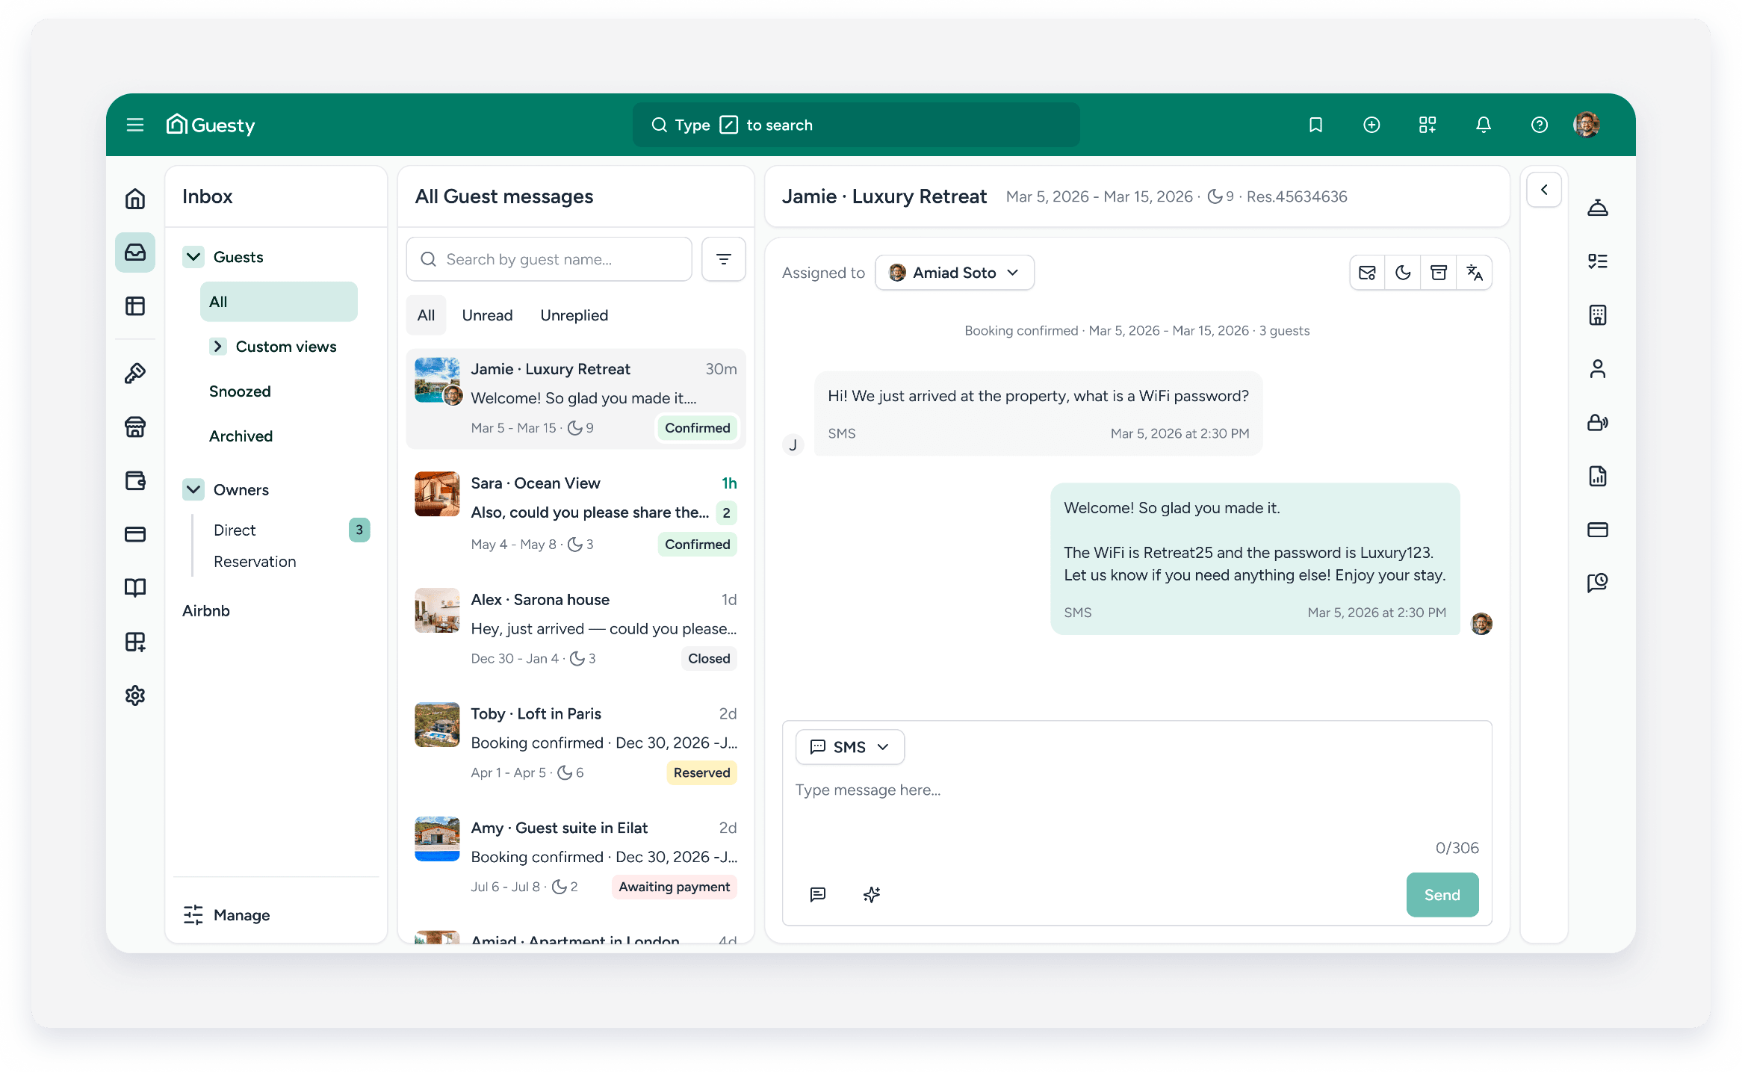Click the bookmark icon in header

(x=1315, y=125)
